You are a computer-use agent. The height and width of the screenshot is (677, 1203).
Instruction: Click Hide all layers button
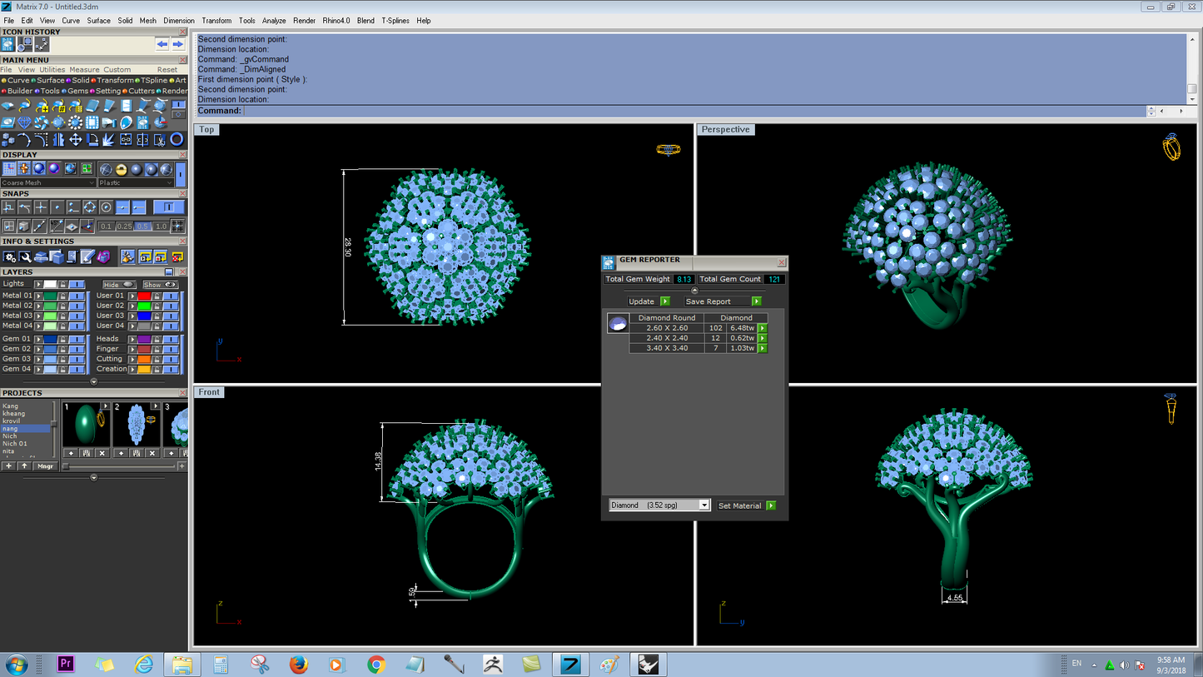(119, 285)
